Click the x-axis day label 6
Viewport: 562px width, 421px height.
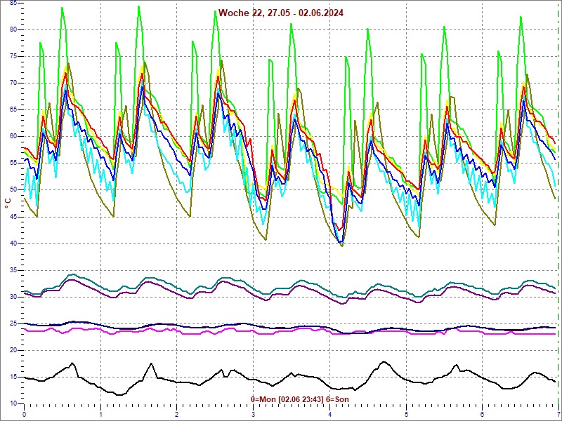pos(483,415)
